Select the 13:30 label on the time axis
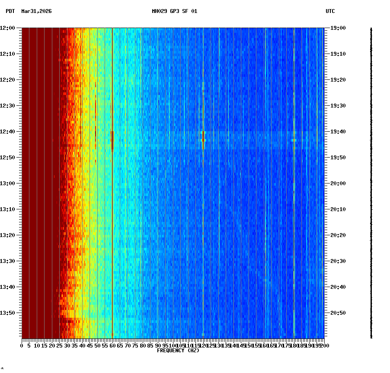390x373 pixels. click(x=8, y=261)
